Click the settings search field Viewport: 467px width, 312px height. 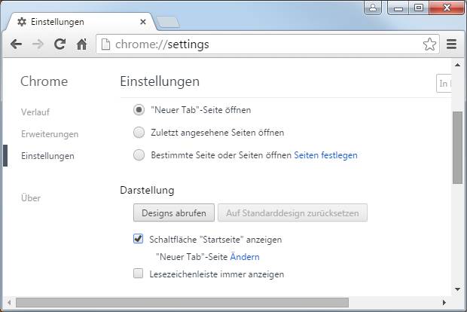coord(444,84)
